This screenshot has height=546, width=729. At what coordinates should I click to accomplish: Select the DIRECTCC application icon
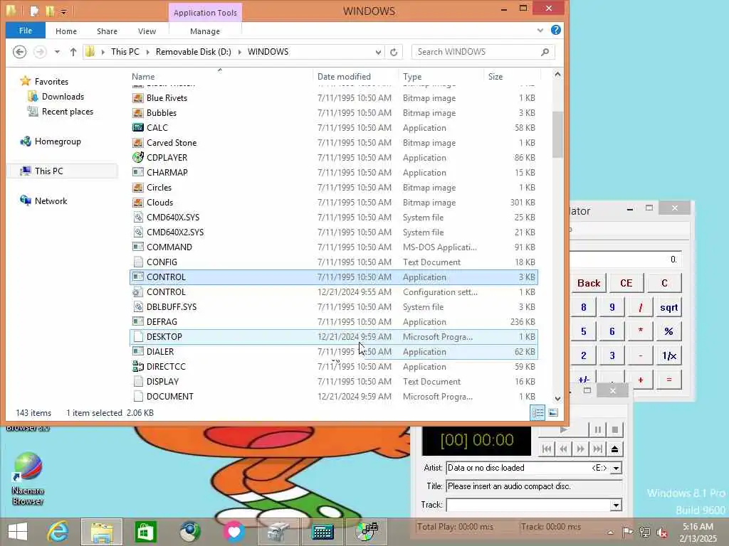[x=137, y=366]
